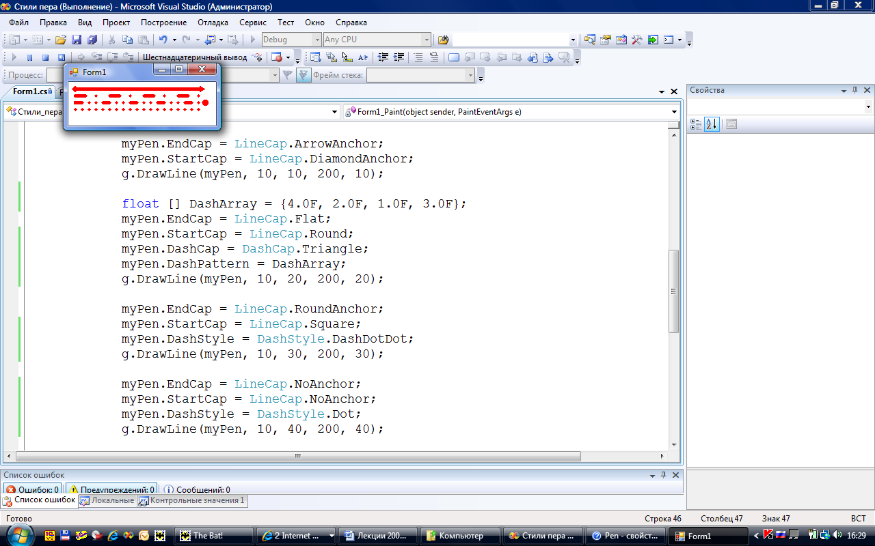Switch to Компьютер taskbar window
Screen dimensions: 875x546
click(x=461, y=536)
